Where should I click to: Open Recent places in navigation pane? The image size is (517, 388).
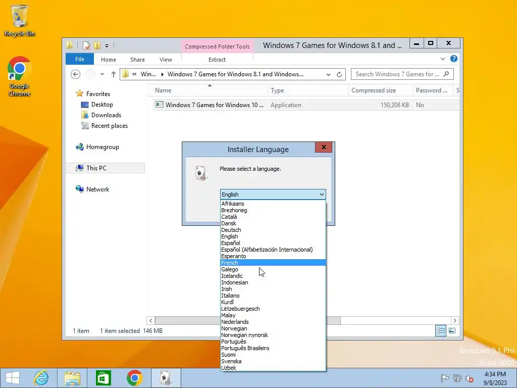[109, 126]
